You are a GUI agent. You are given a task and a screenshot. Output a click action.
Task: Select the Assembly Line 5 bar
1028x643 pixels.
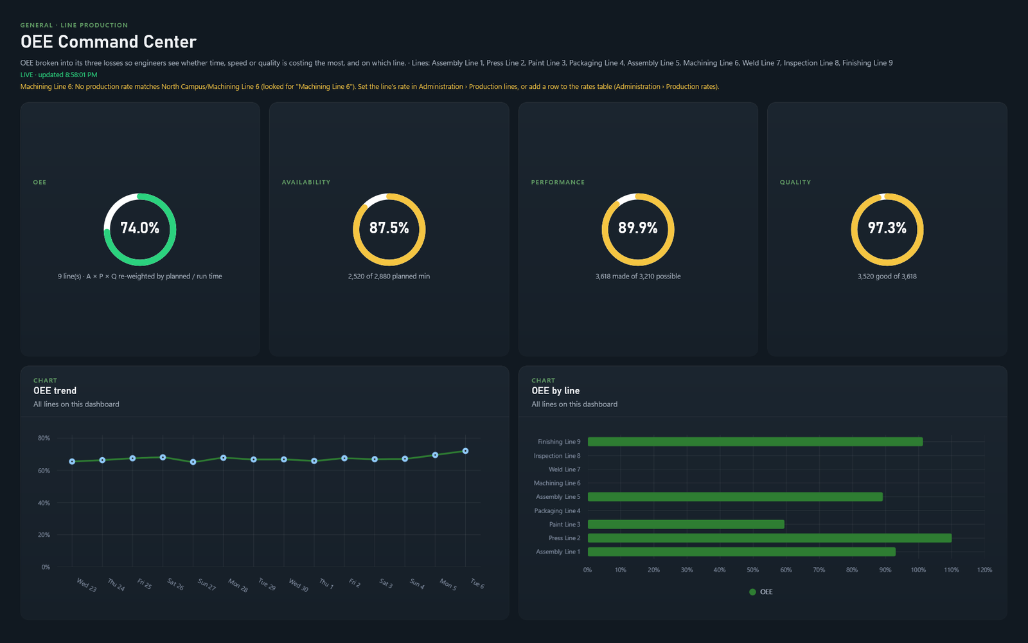coord(735,497)
